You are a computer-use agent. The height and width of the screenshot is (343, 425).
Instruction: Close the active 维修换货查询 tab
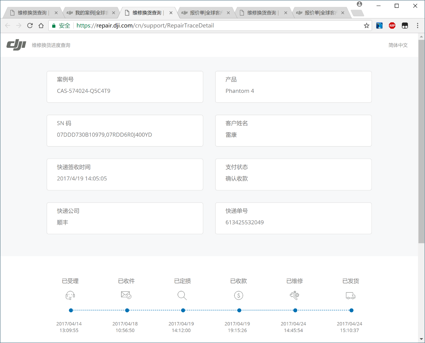tap(171, 13)
